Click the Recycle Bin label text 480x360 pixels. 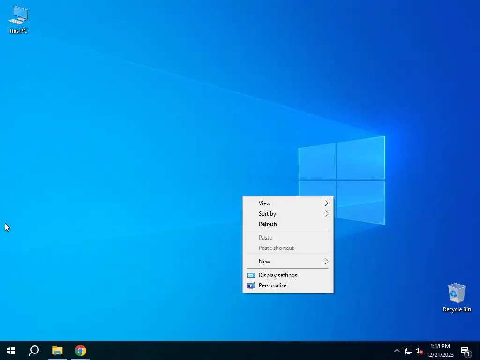click(x=457, y=309)
